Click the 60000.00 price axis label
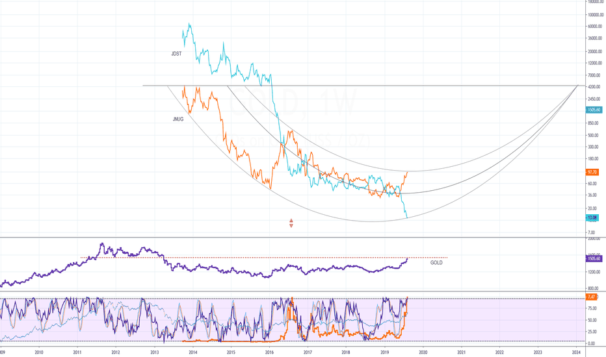This screenshot has height=357, width=606. pyautogui.click(x=596, y=27)
